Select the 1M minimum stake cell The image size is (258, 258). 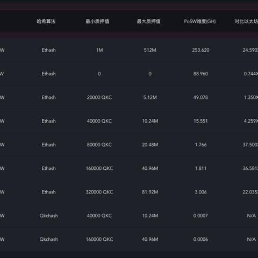tap(99, 50)
